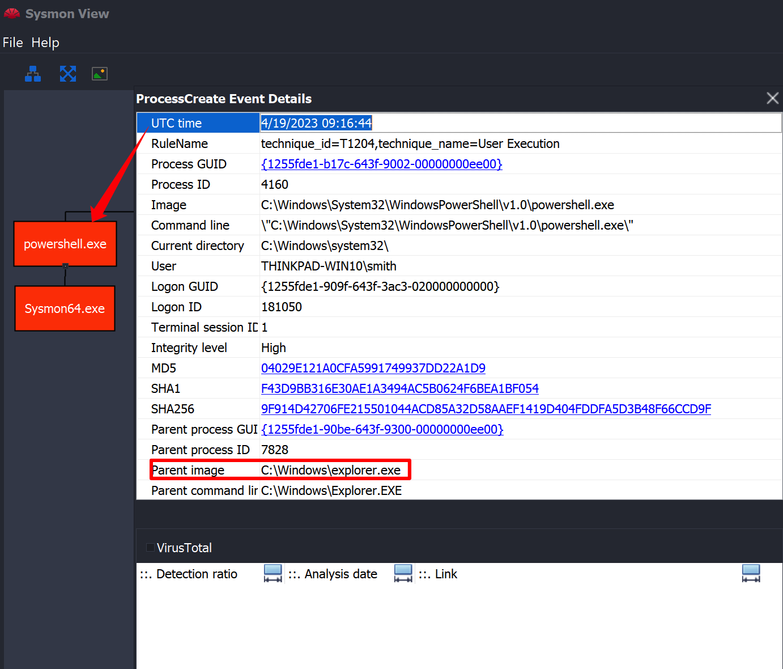Click the Link column width icon
783x669 pixels.
click(751, 574)
